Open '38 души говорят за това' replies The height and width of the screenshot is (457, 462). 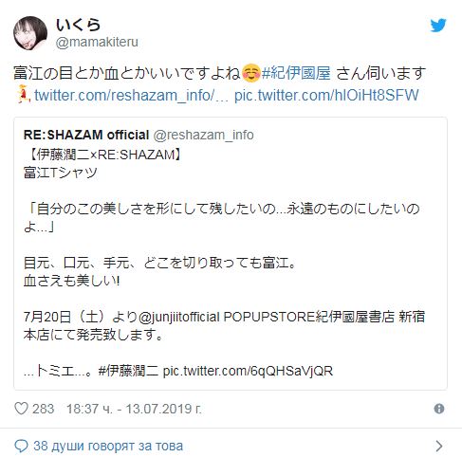pyautogui.click(x=108, y=446)
